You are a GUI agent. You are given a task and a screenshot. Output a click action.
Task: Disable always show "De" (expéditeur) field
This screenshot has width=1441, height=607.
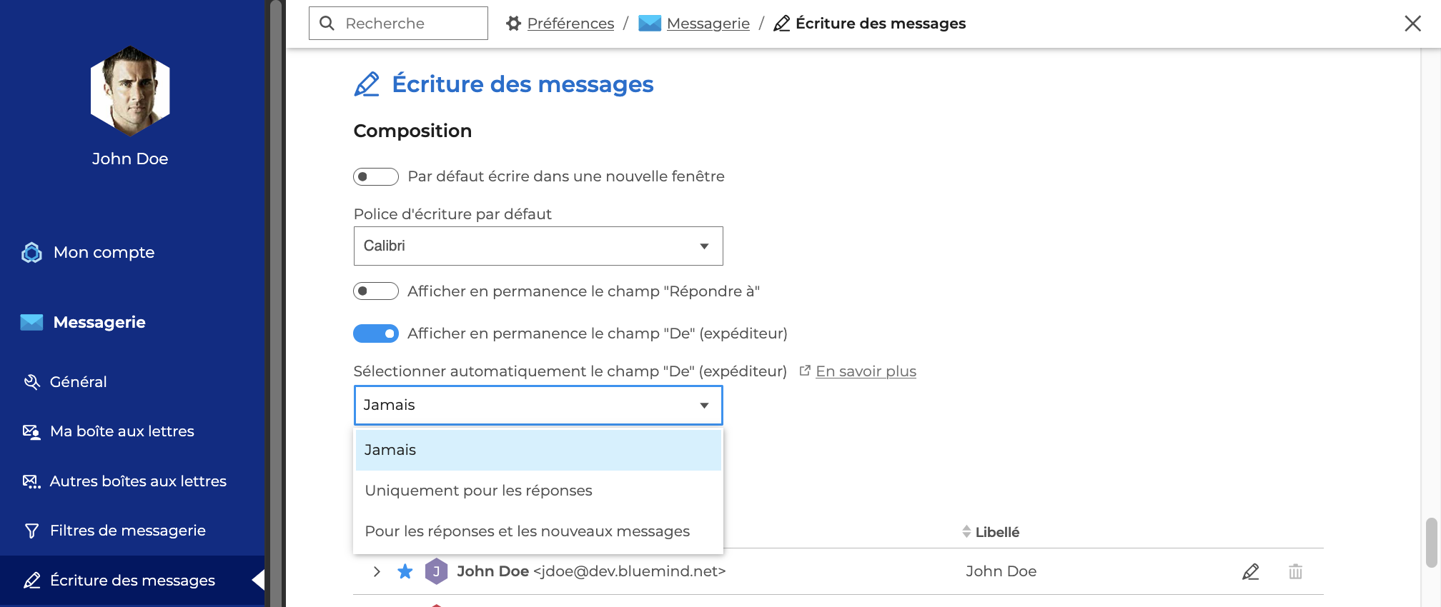point(376,333)
